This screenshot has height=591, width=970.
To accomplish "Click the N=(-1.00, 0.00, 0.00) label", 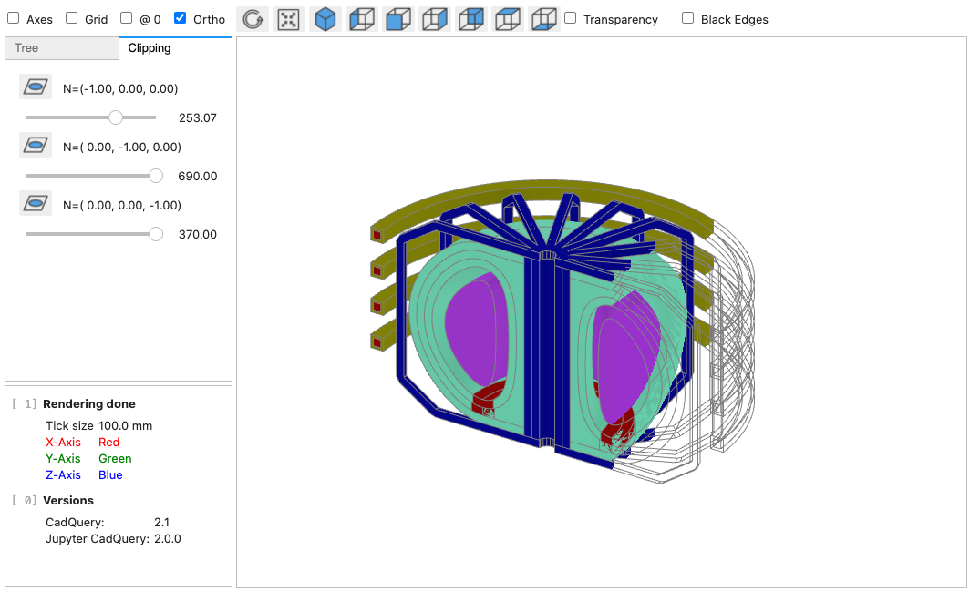I will (120, 89).
